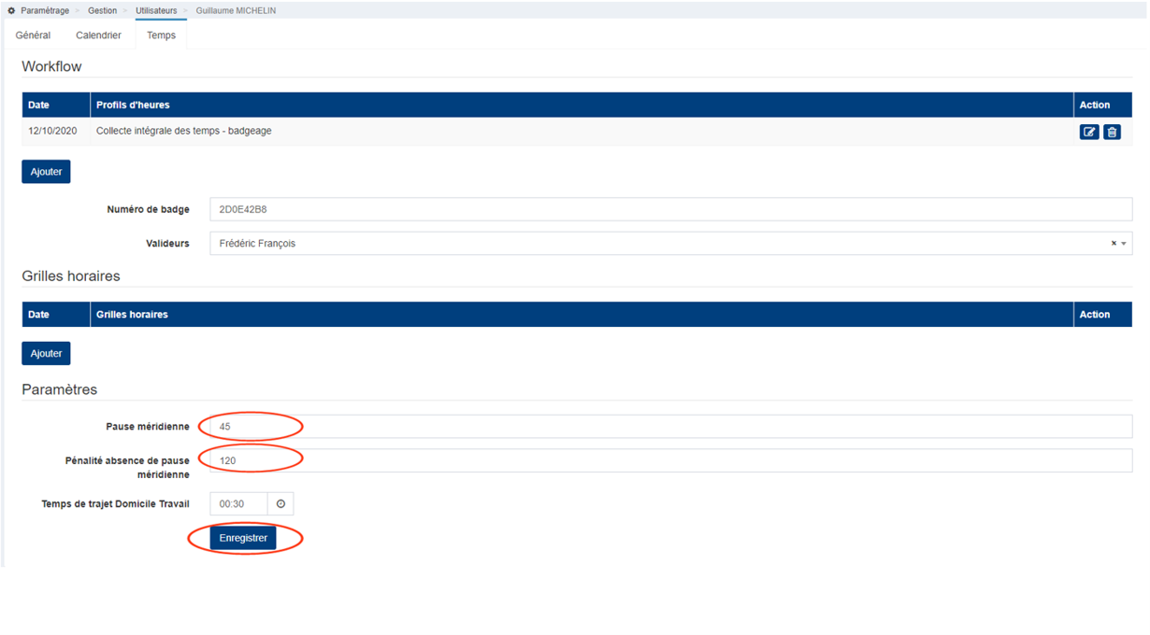Select the Temps tab
Viewport: 1150px width, 635px height.
161,35
